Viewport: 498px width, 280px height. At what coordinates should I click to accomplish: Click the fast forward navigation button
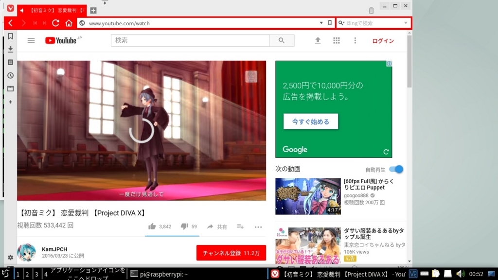click(44, 23)
